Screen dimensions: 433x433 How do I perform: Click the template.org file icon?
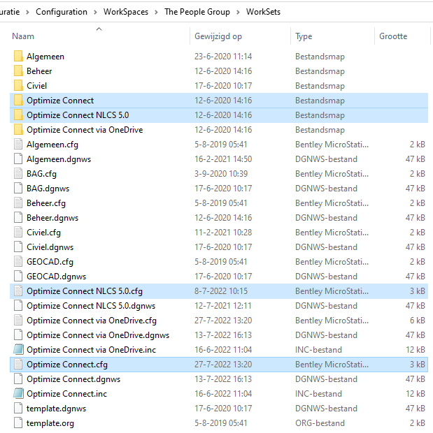tap(18, 423)
